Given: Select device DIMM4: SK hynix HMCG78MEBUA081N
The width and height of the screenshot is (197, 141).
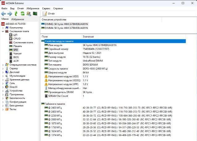Looking at the screenshot, I should [65, 28].
